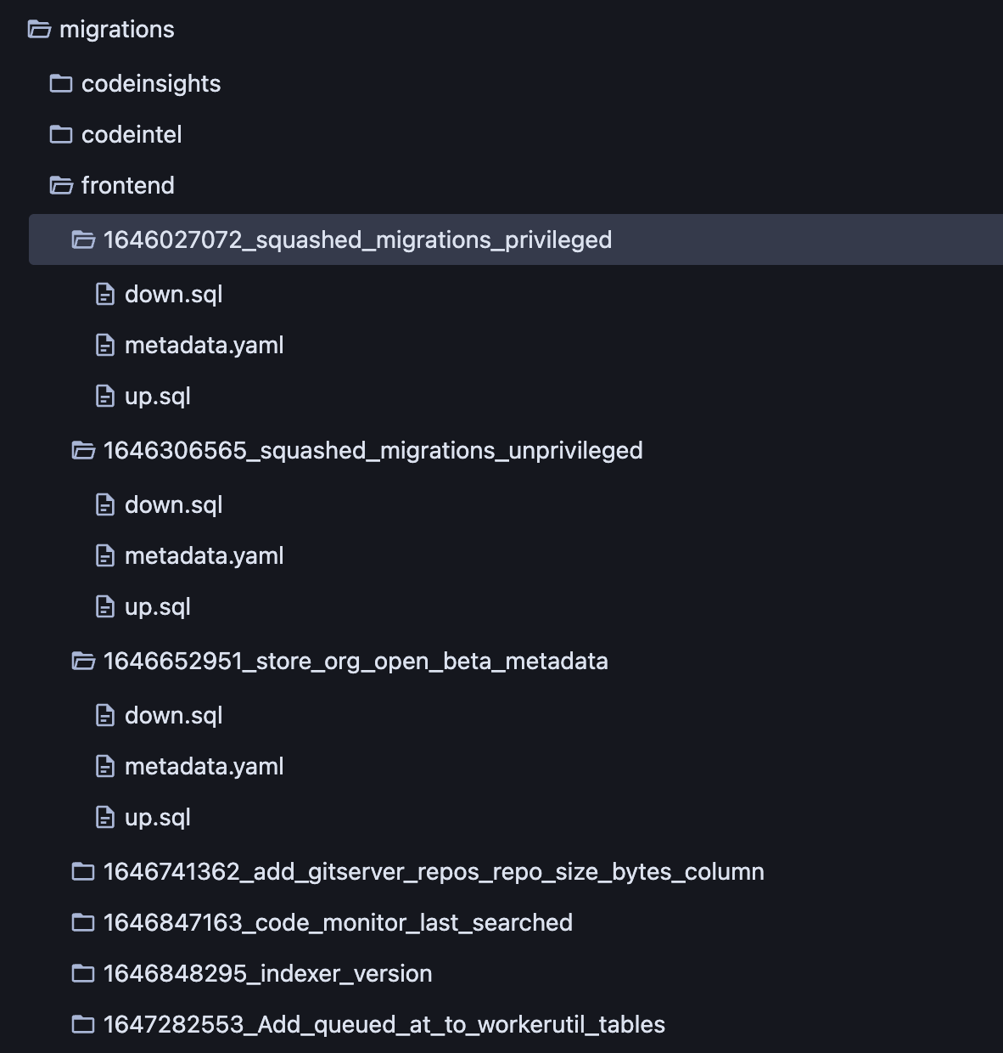The image size is (1003, 1053).
Task: Select the 1646027072_squashed_migrations_privileged folder
Action: click(356, 239)
